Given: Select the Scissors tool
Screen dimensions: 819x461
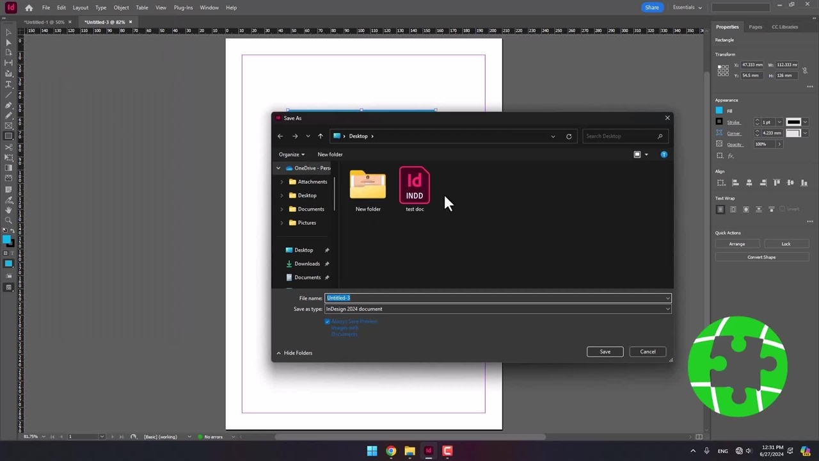Looking at the screenshot, I should pyautogui.click(x=8, y=147).
